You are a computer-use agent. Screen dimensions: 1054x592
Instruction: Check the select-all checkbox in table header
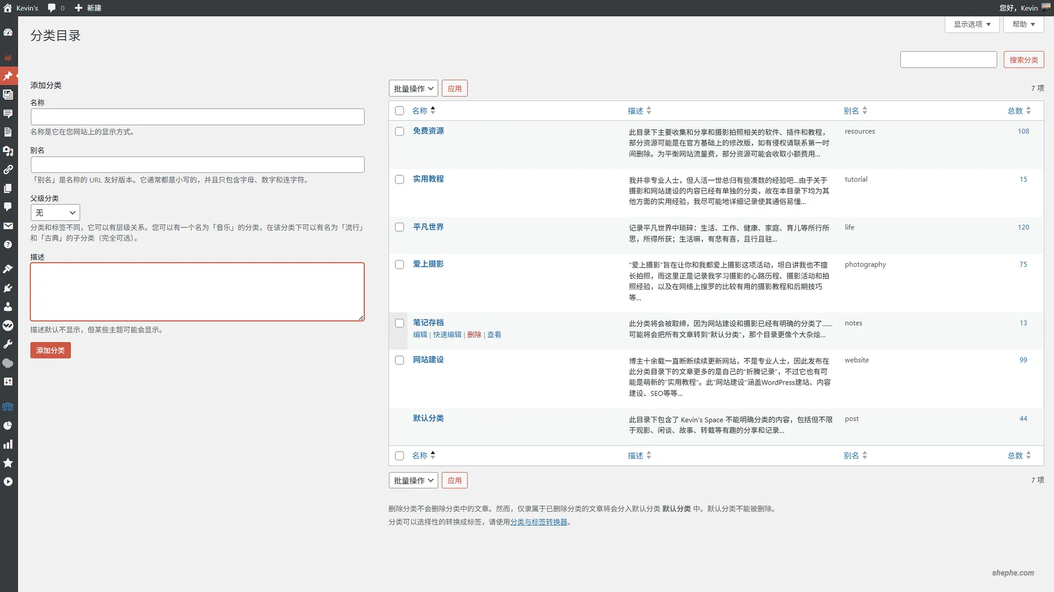[x=399, y=110]
